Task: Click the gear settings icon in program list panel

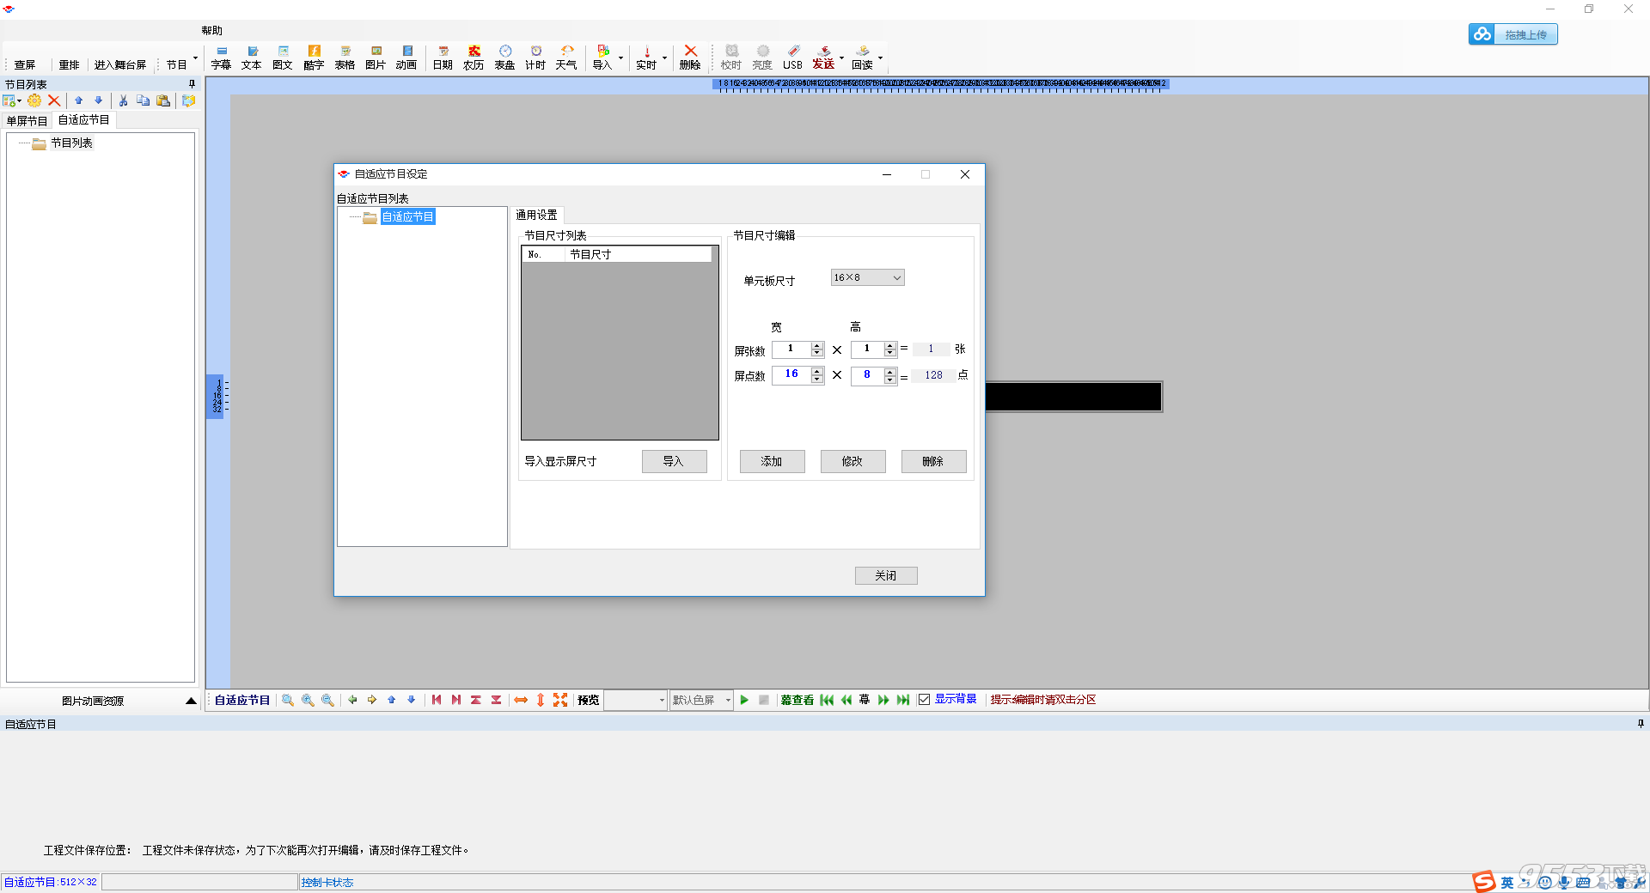Action: point(34,100)
